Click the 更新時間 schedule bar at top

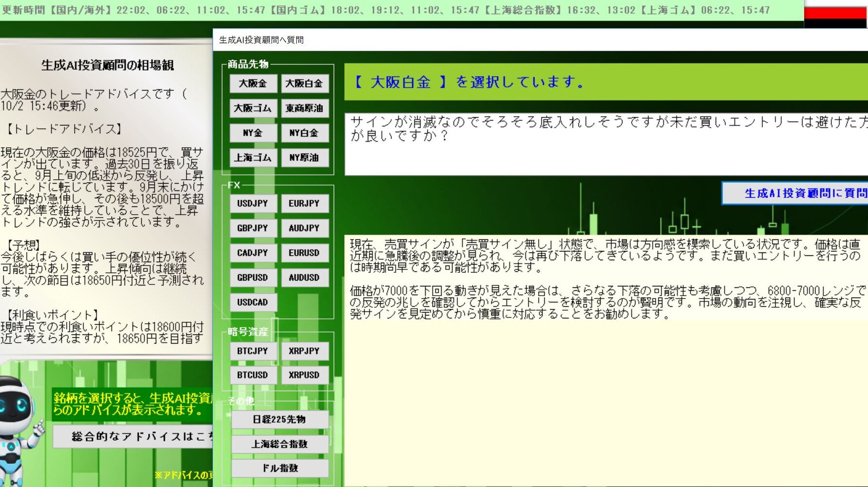tap(401, 10)
